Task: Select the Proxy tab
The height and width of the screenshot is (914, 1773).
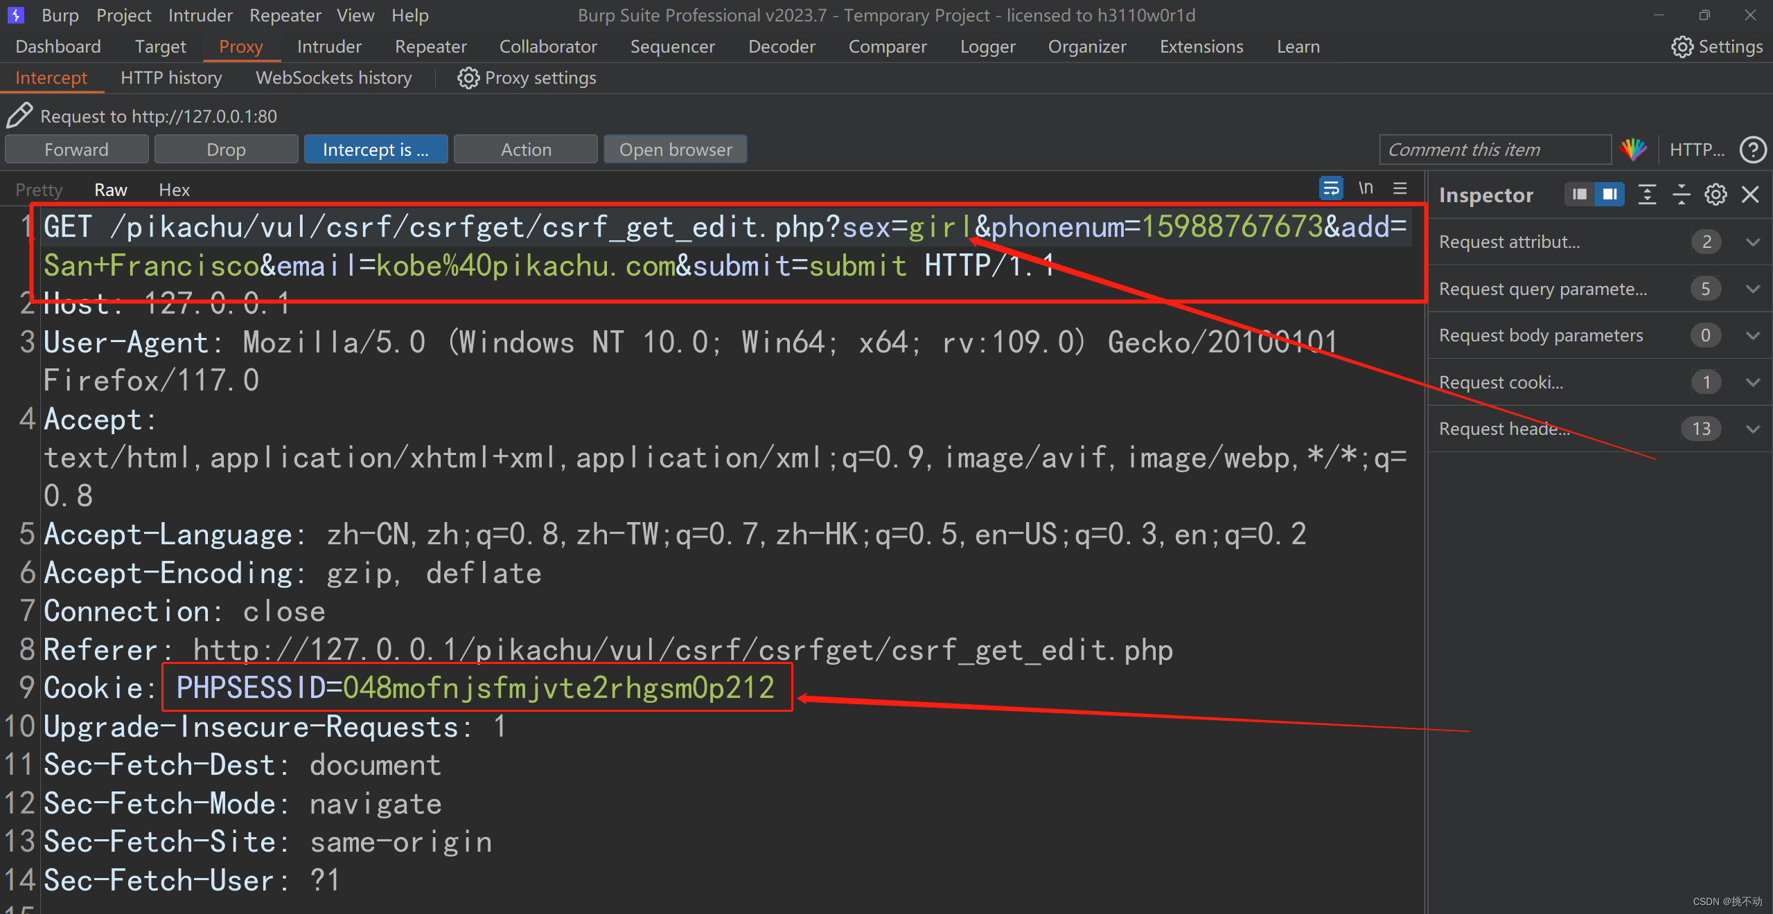Action: tap(241, 46)
